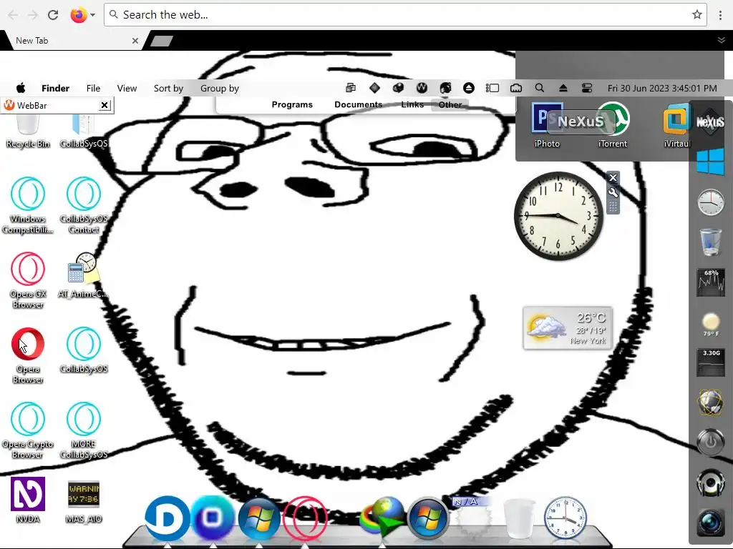
Task: Click the globe menu bar icon
Action: click(x=445, y=88)
